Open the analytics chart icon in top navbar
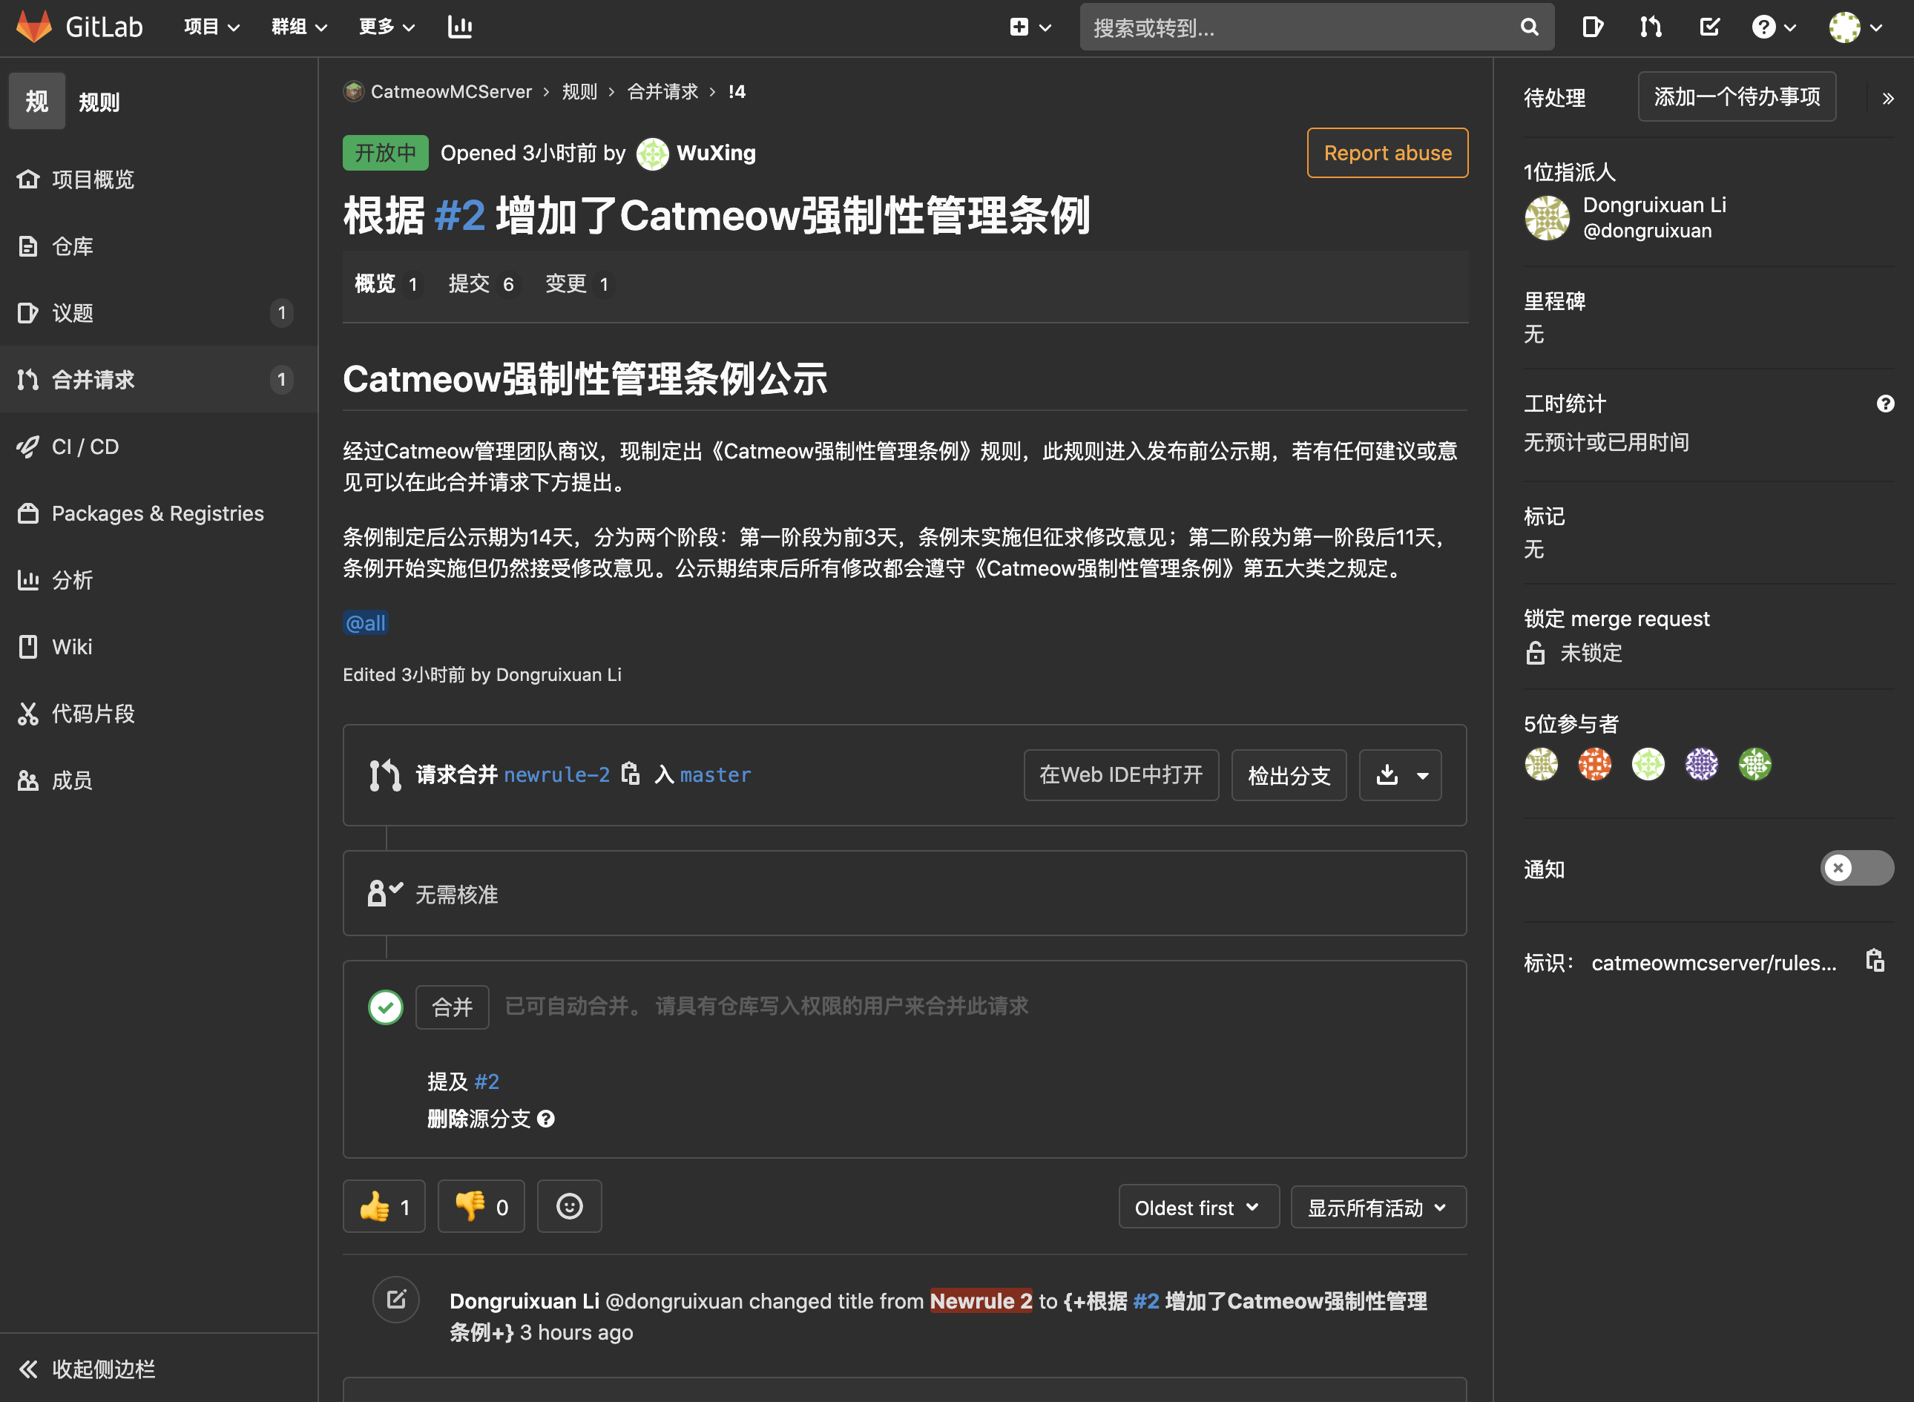 point(460,27)
